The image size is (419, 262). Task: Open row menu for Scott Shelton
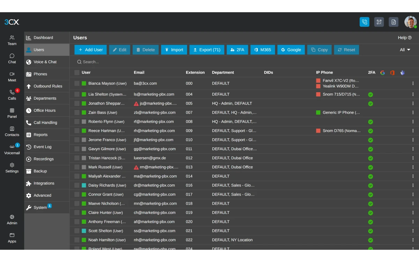tap(413, 231)
